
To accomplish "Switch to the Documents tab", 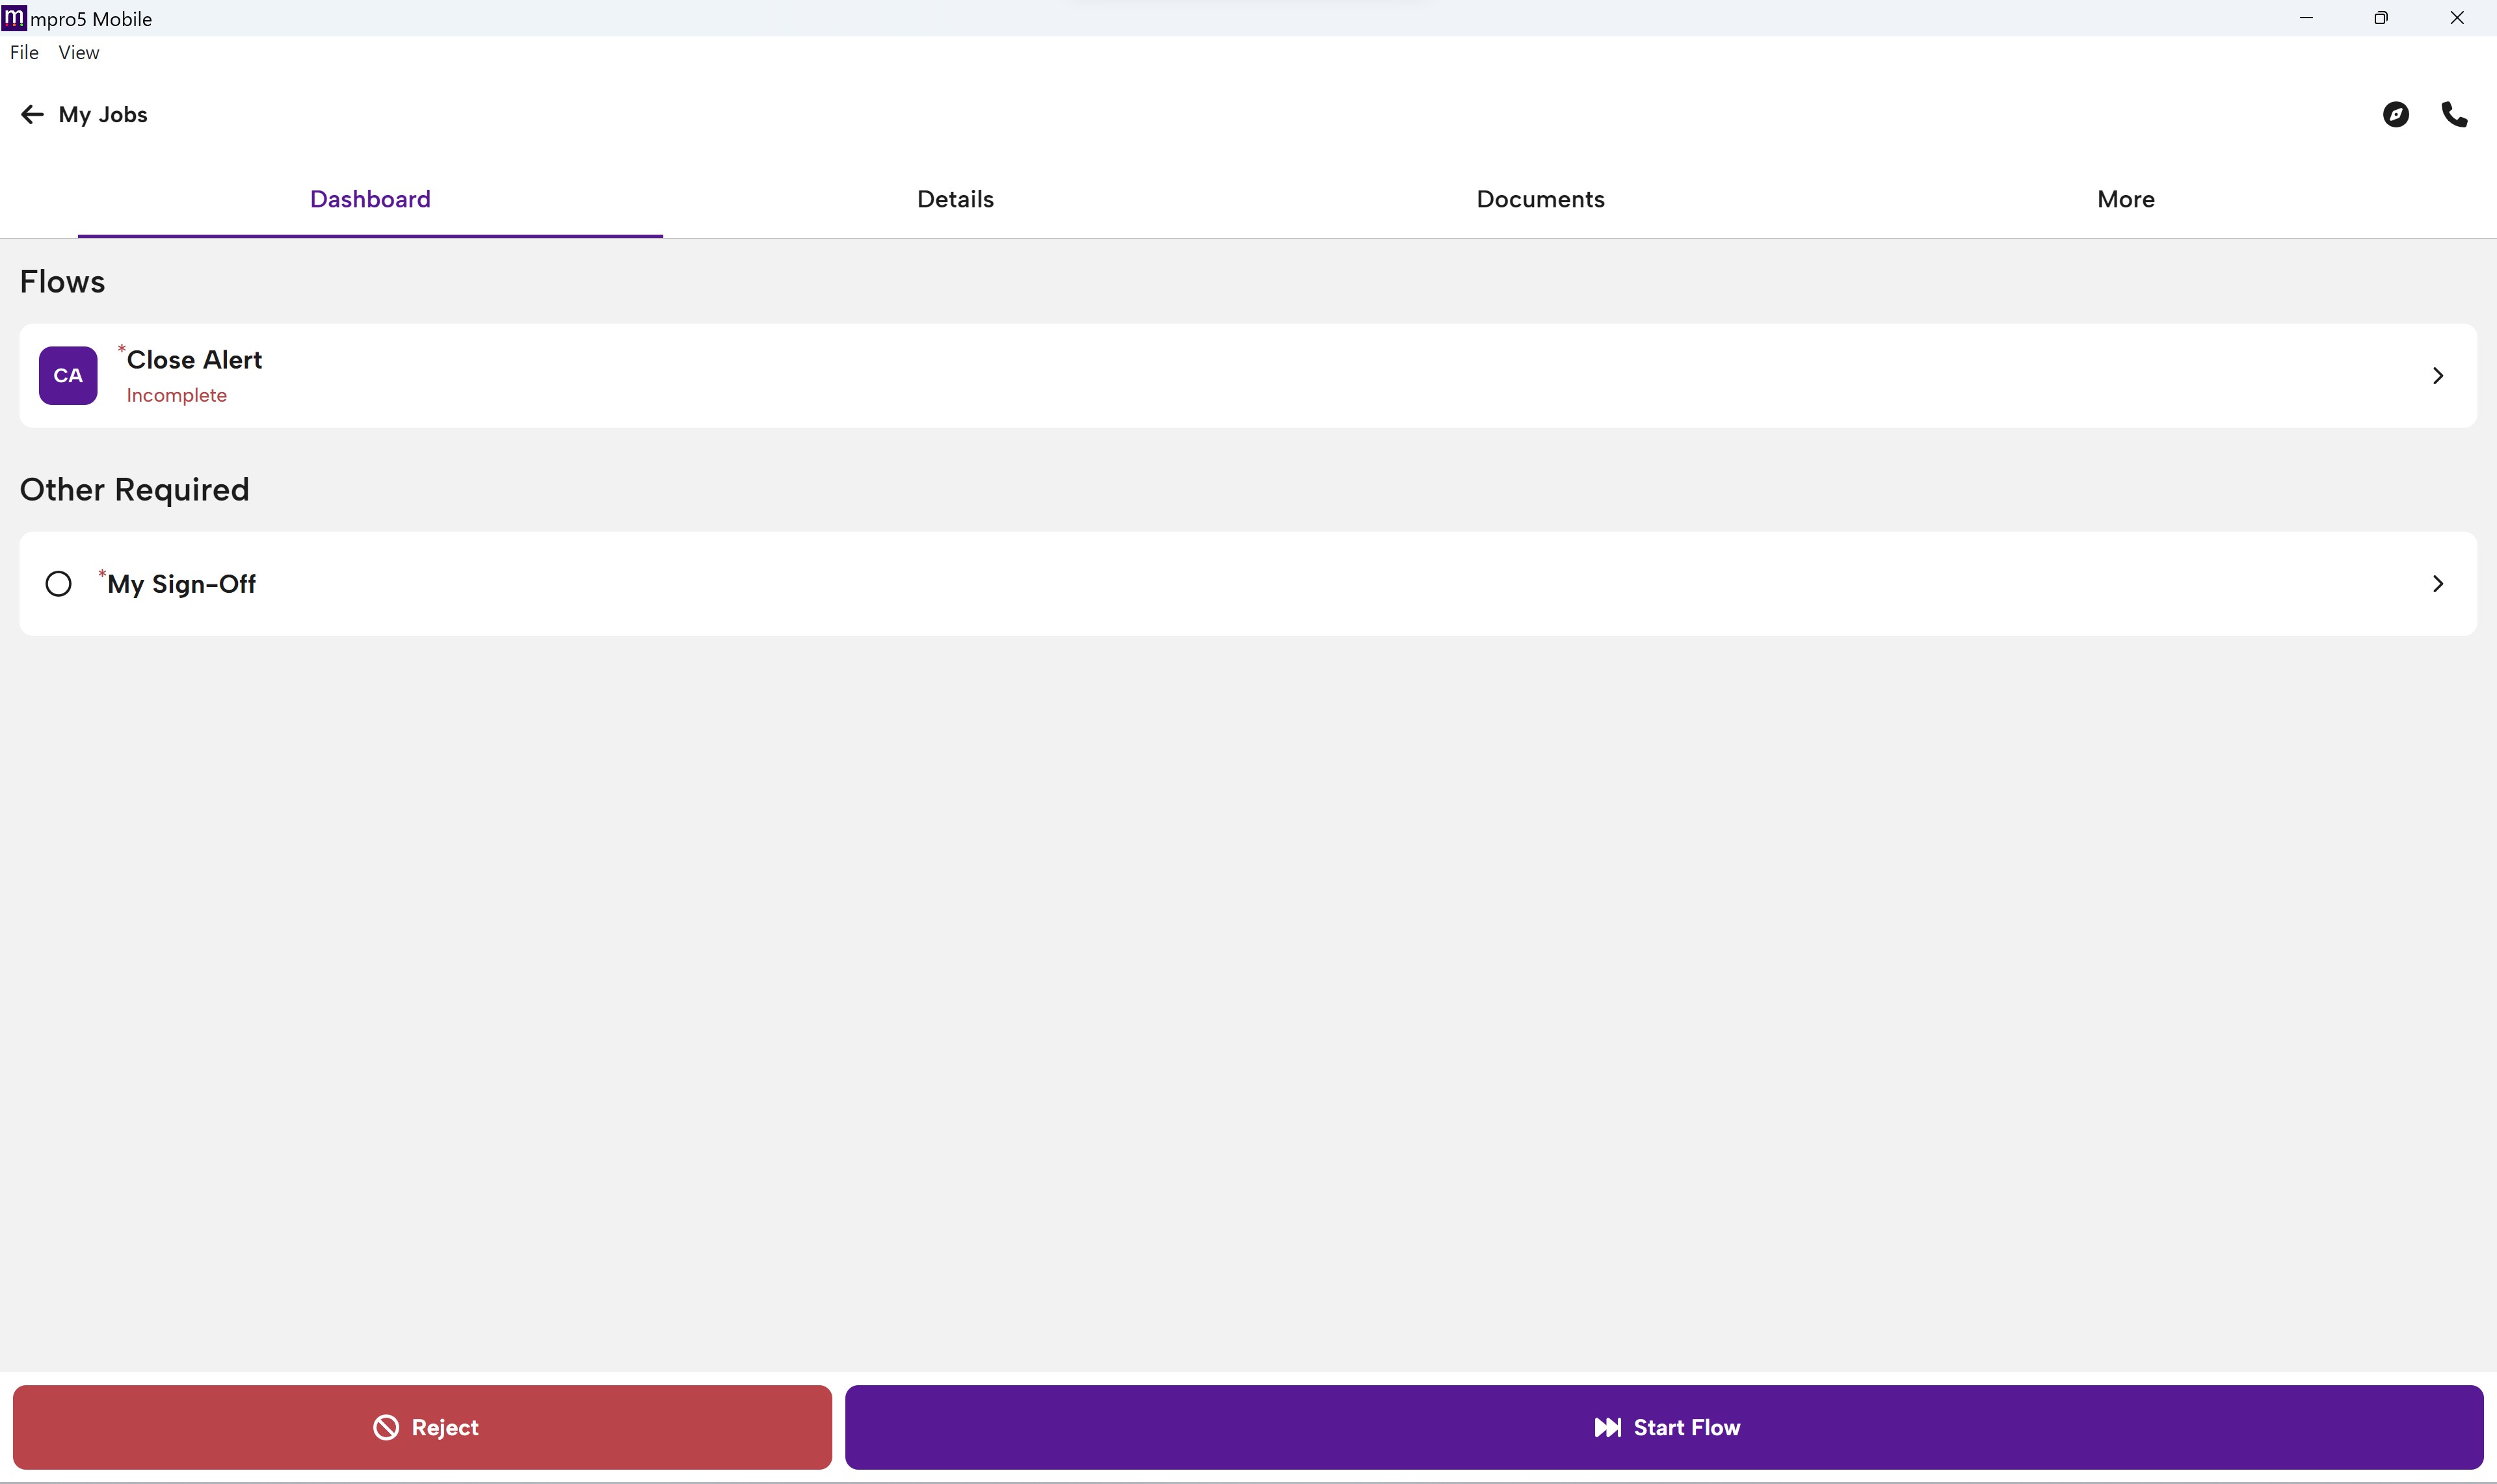I will 1540,199.
